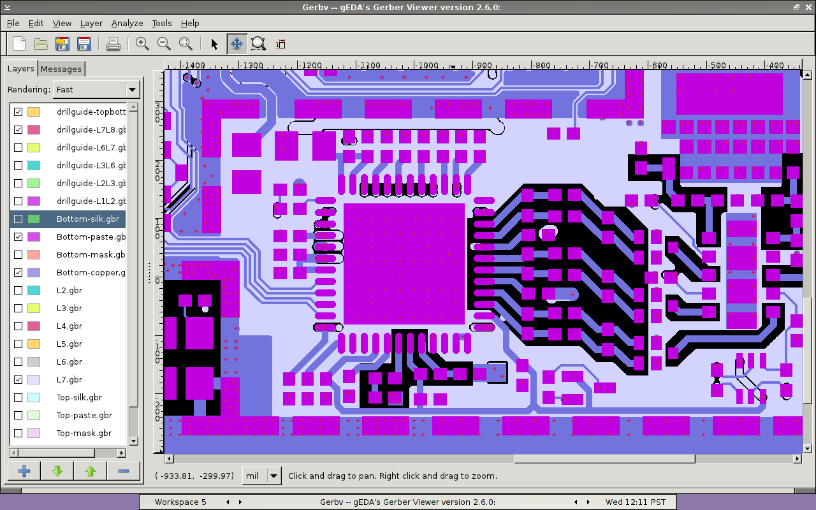
Task: Enable the Bottom-silk.gbr layer checkbox
Action: point(18,219)
